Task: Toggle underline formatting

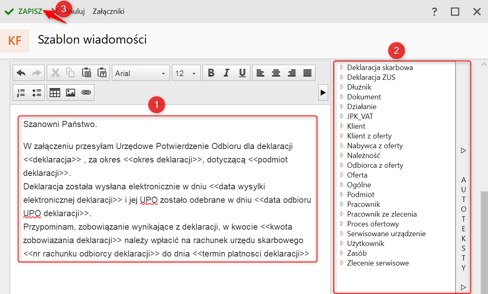Action: 242,73
